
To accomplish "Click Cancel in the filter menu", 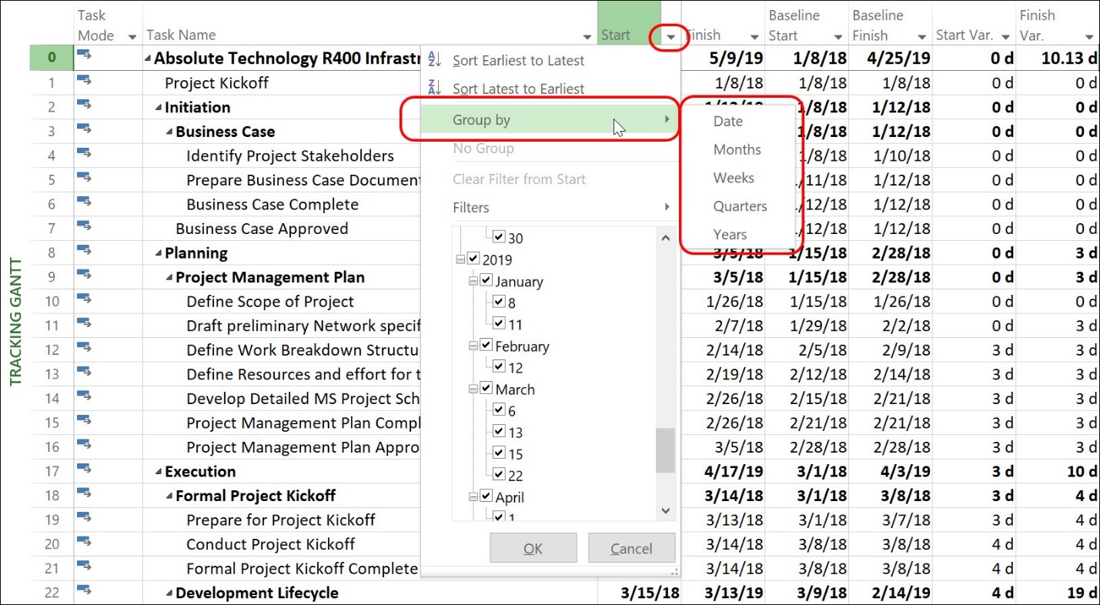I will [x=631, y=548].
